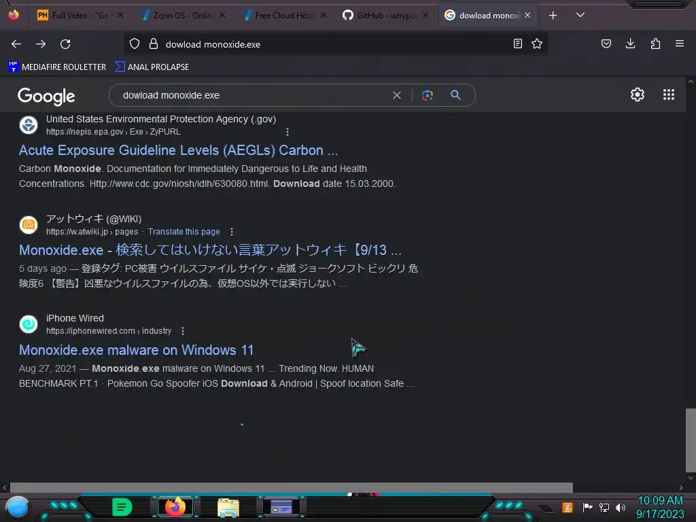The image size is (696, 522).
Task: Click the EPA site favicon
Action: point(29,125)
